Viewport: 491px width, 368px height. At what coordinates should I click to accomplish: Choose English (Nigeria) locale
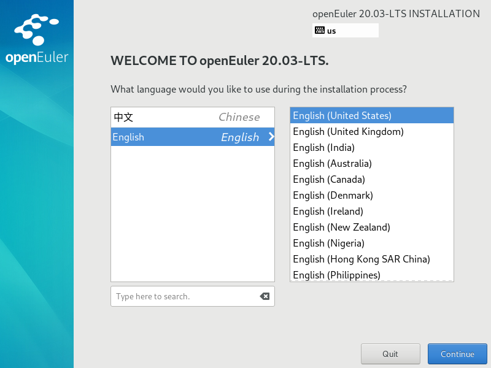pyautogui.click(x=372, y=243)
